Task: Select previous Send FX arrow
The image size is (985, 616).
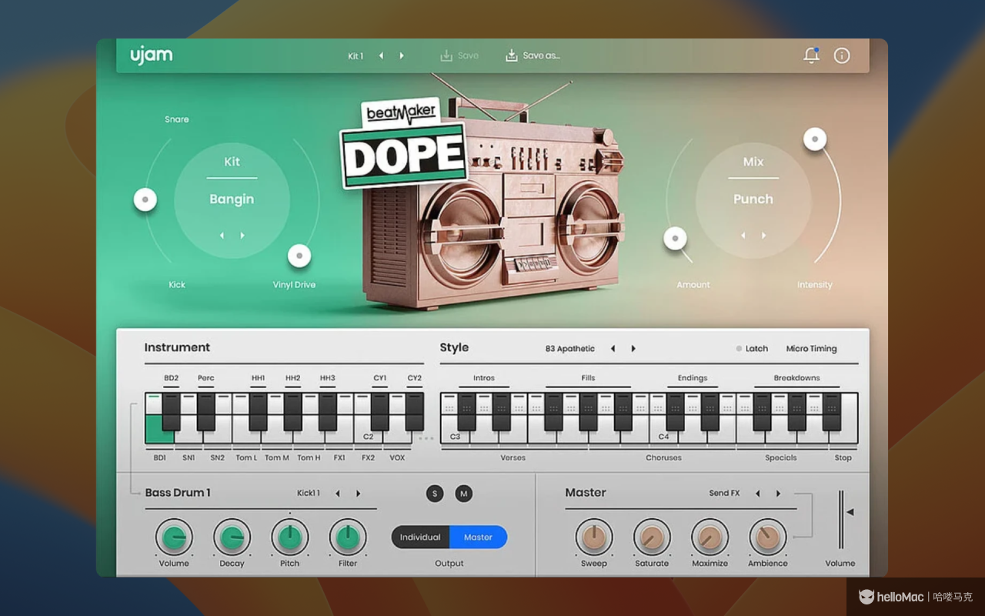Action: click(757, 494)
